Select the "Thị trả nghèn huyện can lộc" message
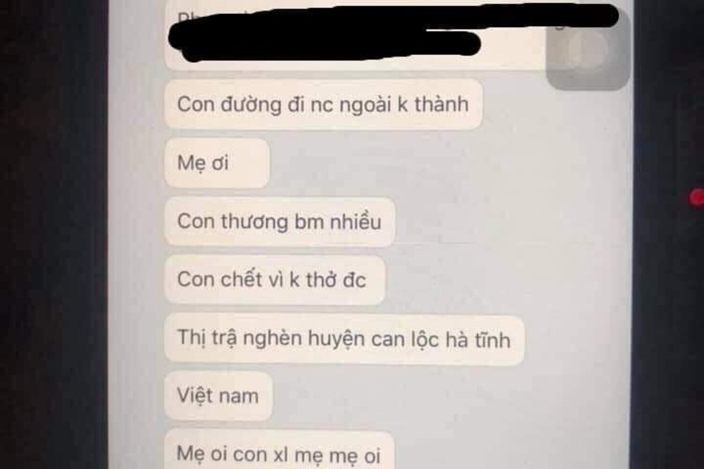This screenshot has height=469, width=704. point(344,340)
